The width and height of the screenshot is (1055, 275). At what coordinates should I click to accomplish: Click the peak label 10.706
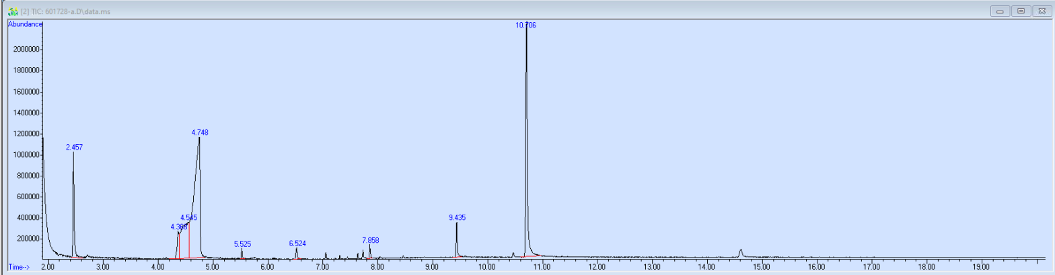pos(526,25)
